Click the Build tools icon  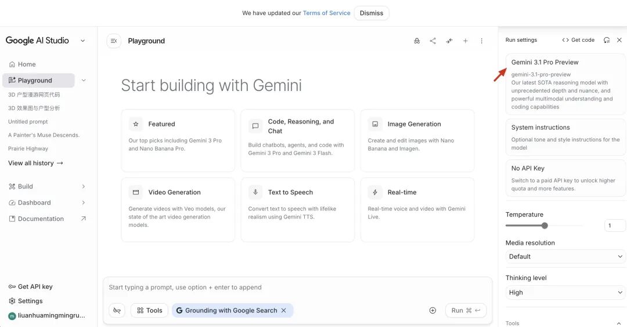click(12, 187)
